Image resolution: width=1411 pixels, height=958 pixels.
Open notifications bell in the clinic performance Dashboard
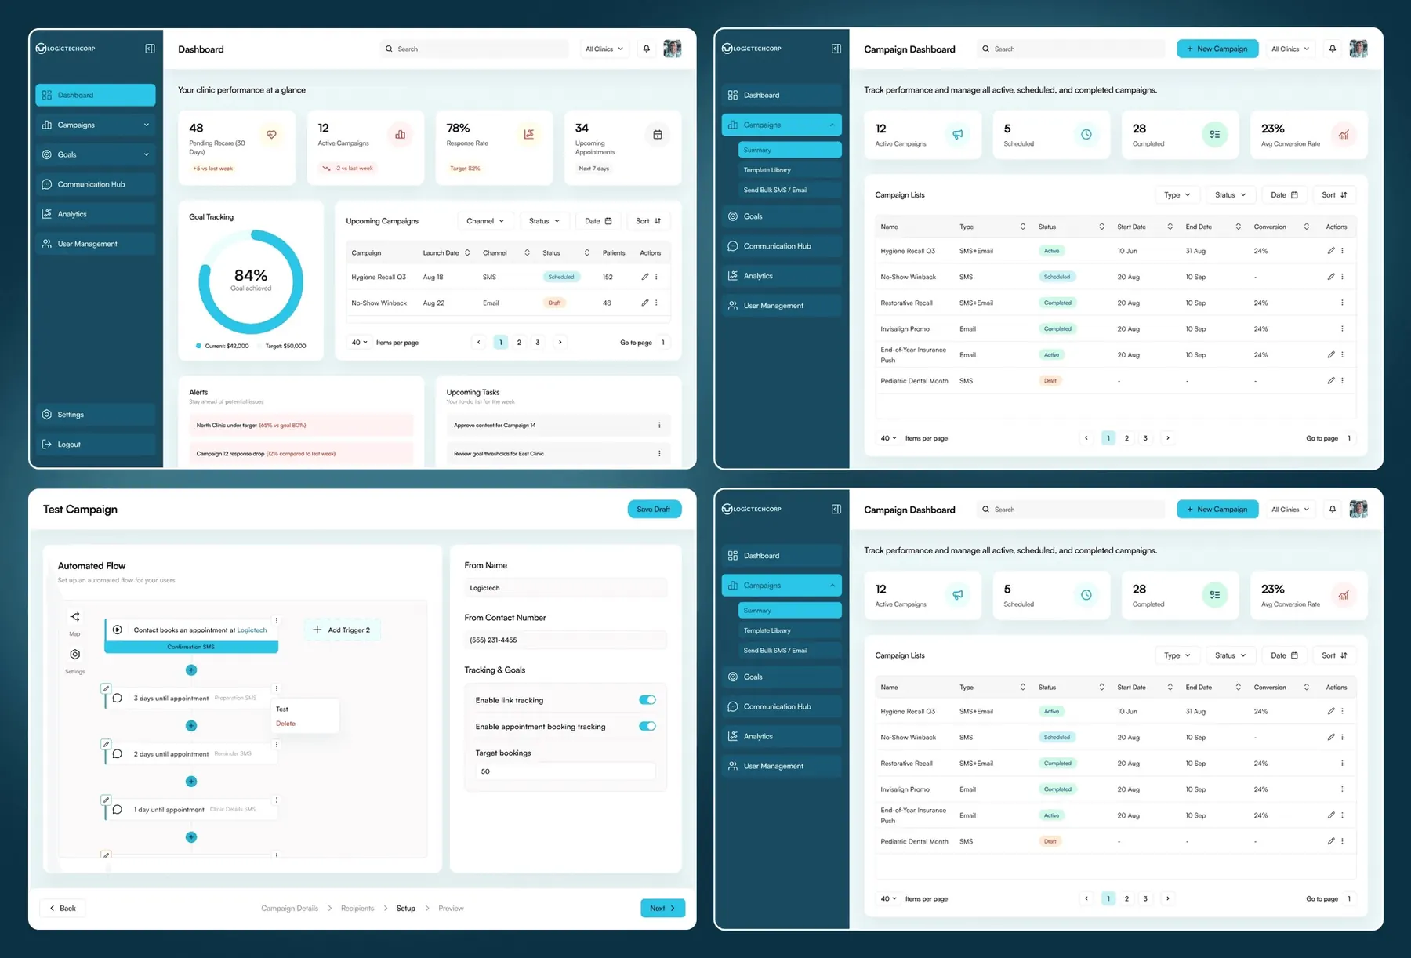click(647, 49)
